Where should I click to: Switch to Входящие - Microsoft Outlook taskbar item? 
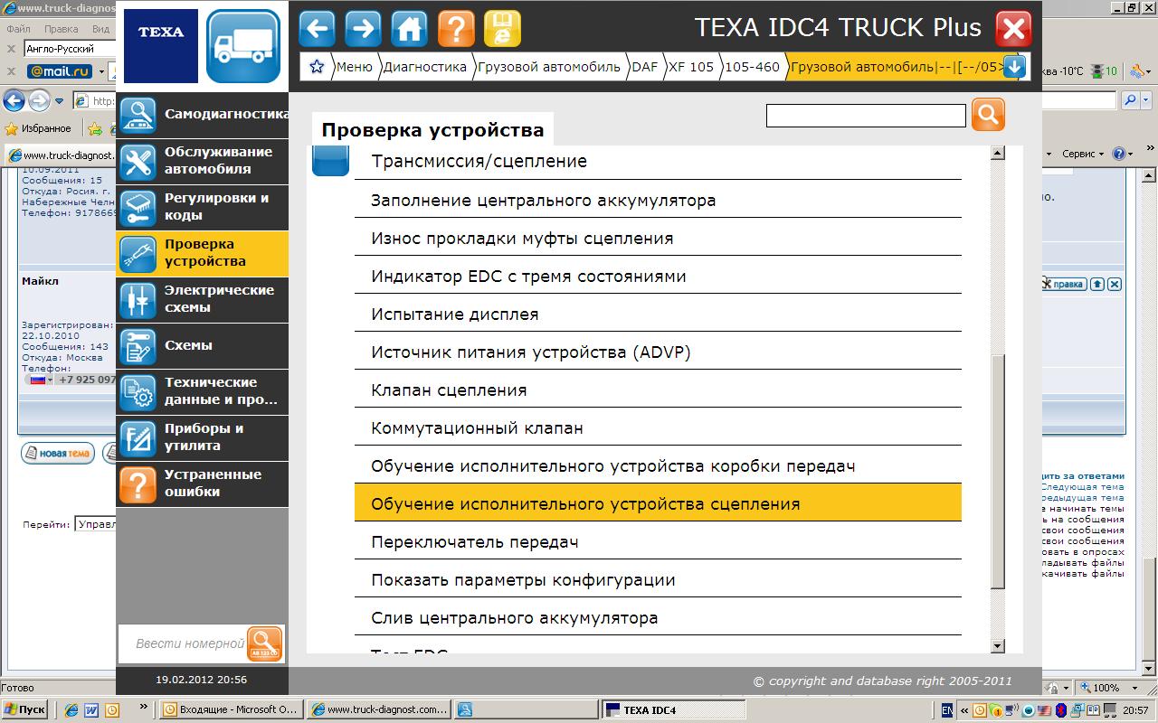tap(231, 709)
